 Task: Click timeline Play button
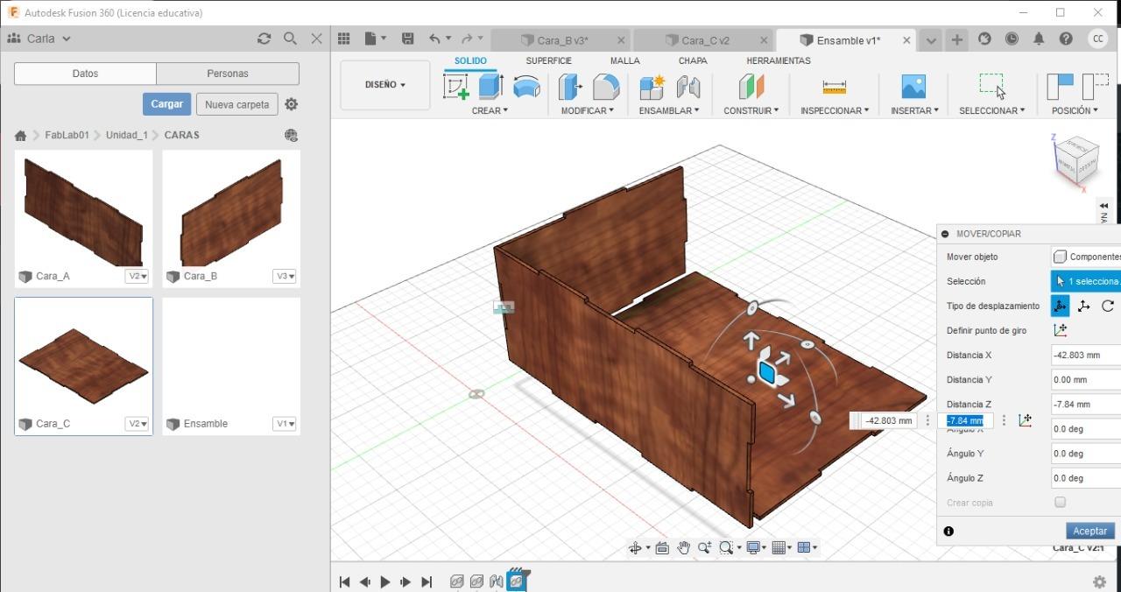[x=385, y=582]
